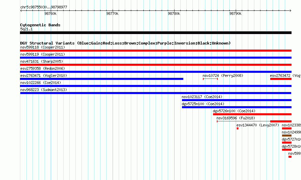Open the DGV Structural Variants track title
301x180 pixels.
[125, 43]
